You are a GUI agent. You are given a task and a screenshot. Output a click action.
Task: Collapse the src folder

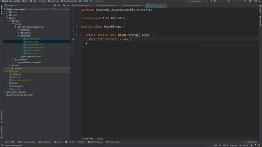click(x=7, y=18)
